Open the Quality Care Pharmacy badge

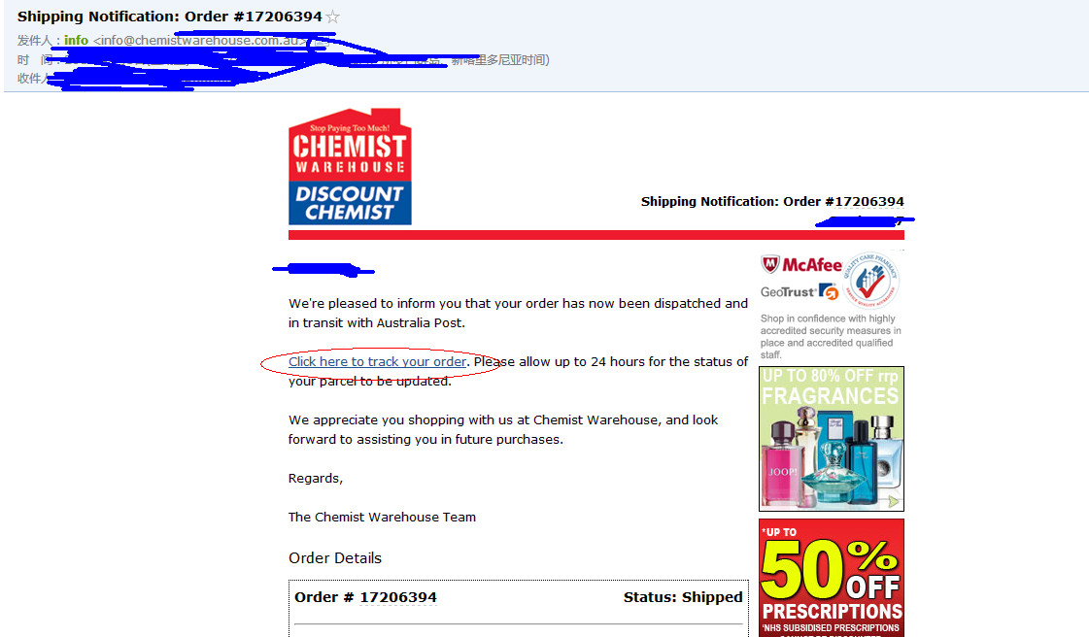pyautogui.click(x=871, y=280)
